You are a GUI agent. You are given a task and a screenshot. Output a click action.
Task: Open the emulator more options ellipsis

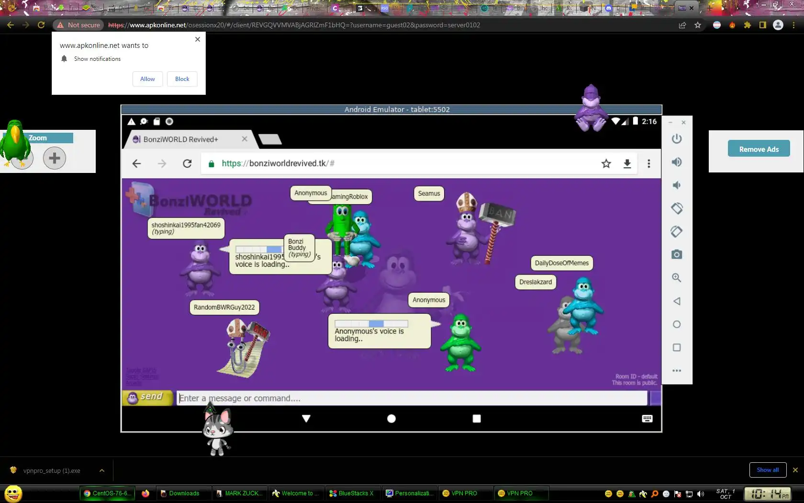(x=676, y=370)
